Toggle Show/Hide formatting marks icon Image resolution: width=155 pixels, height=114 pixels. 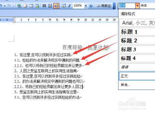(69, 6)
